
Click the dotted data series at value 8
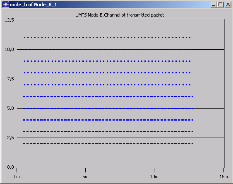pos(107,73)
